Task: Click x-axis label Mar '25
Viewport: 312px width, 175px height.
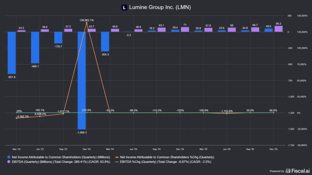Action: 203,149
